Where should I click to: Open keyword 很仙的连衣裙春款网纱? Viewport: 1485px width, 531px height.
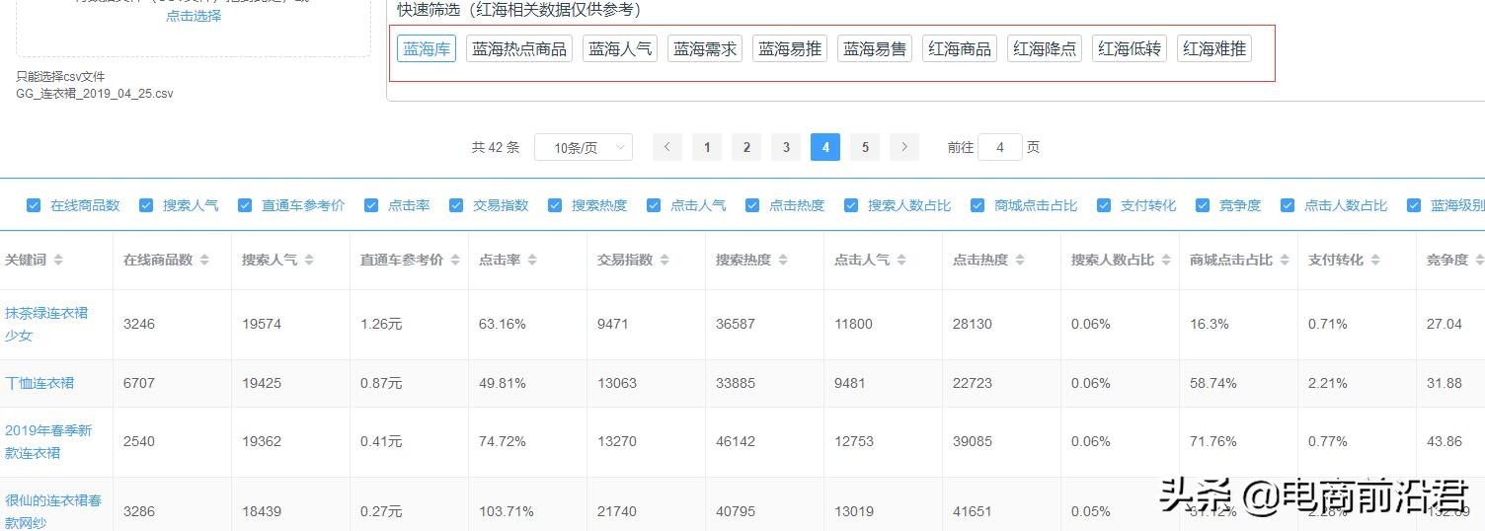pyautogui.click(x=53, y=511)
